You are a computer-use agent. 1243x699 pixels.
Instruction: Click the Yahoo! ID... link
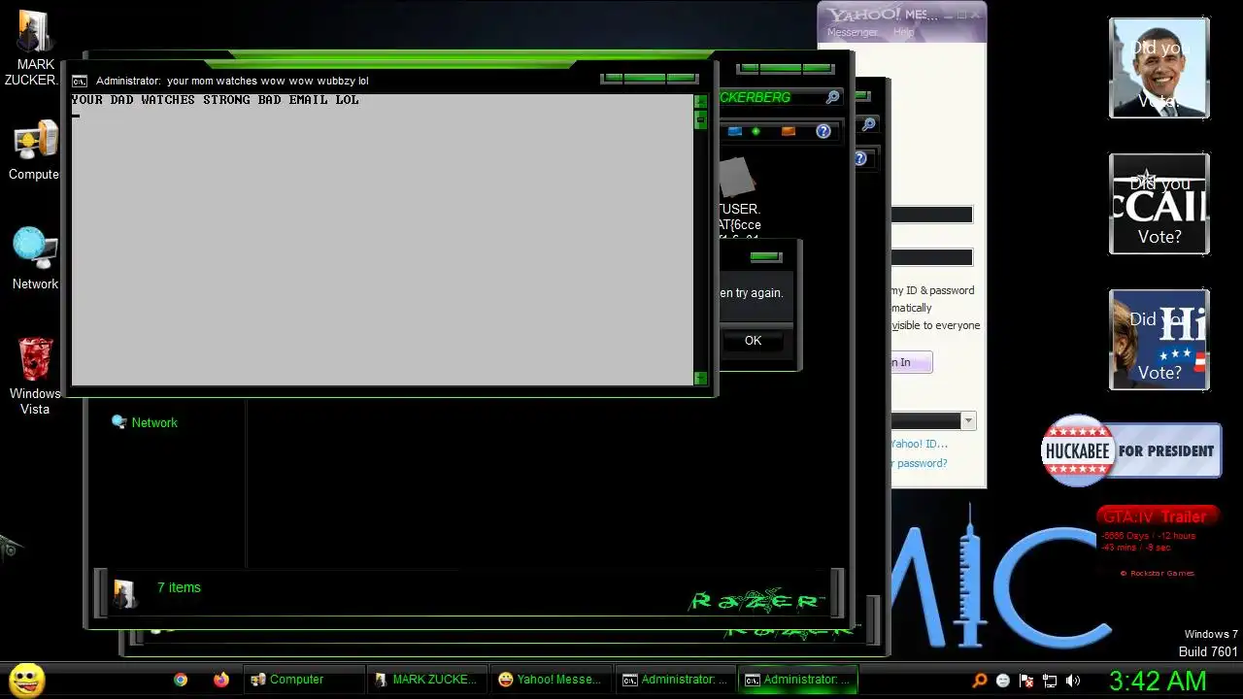click(x=919, y=444)
